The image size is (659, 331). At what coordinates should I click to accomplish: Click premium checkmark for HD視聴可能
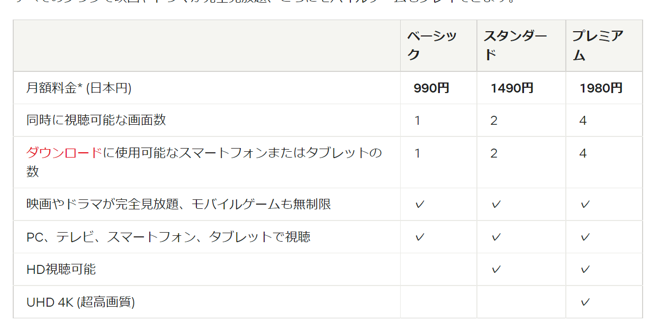(585, 270)
